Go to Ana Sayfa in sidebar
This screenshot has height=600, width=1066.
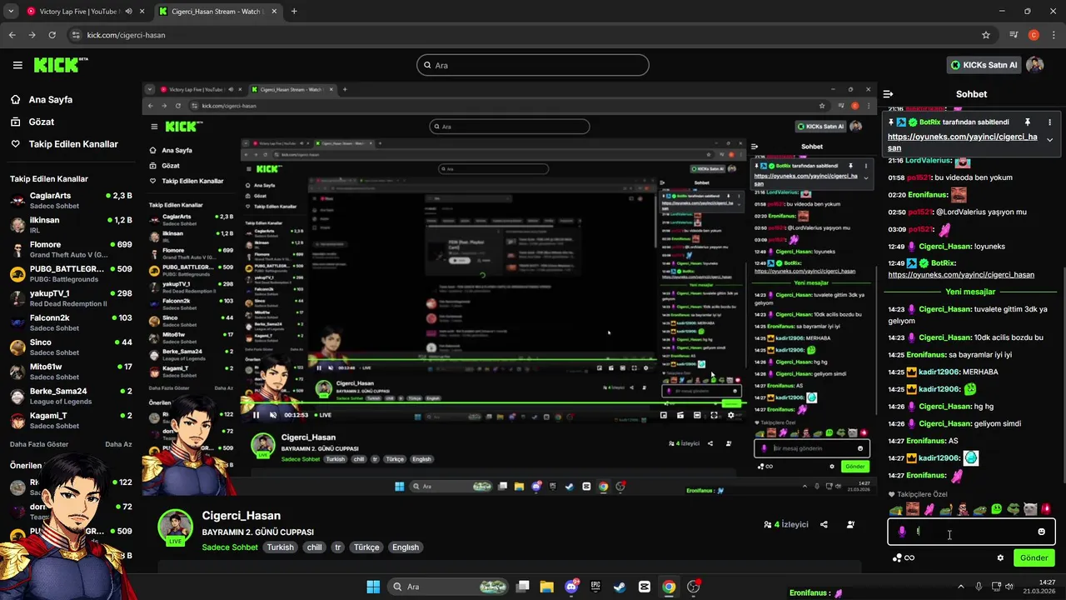click(x=52, y=99)
